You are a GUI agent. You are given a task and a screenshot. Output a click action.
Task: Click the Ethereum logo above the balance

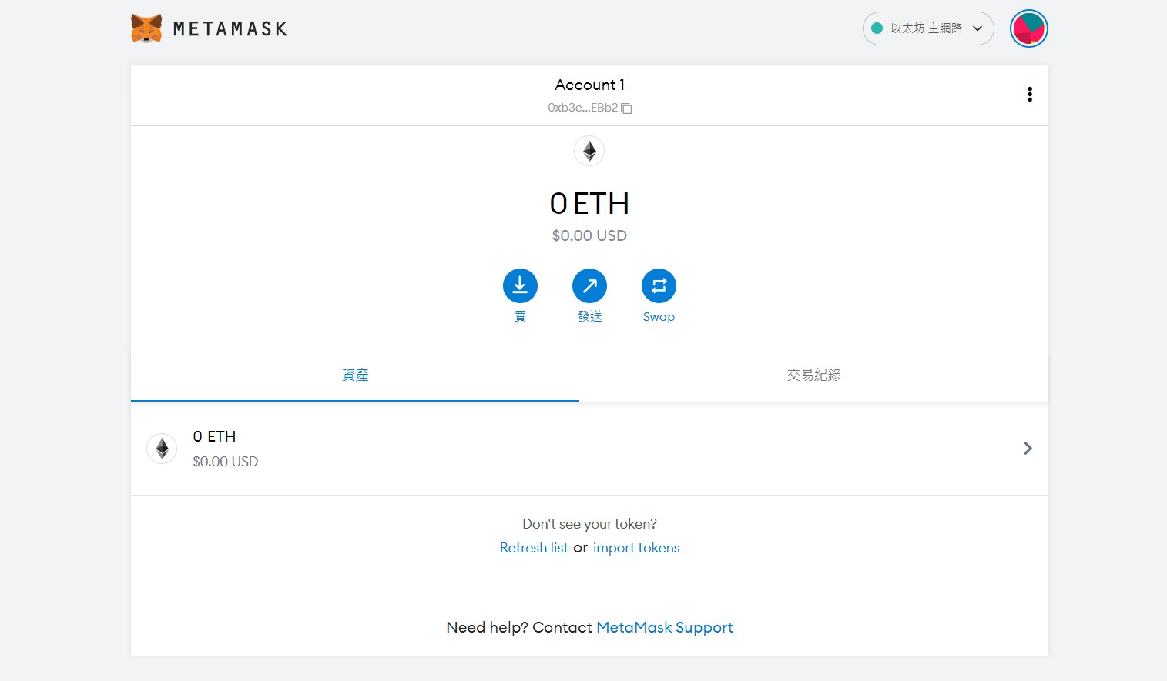(589, 151)
